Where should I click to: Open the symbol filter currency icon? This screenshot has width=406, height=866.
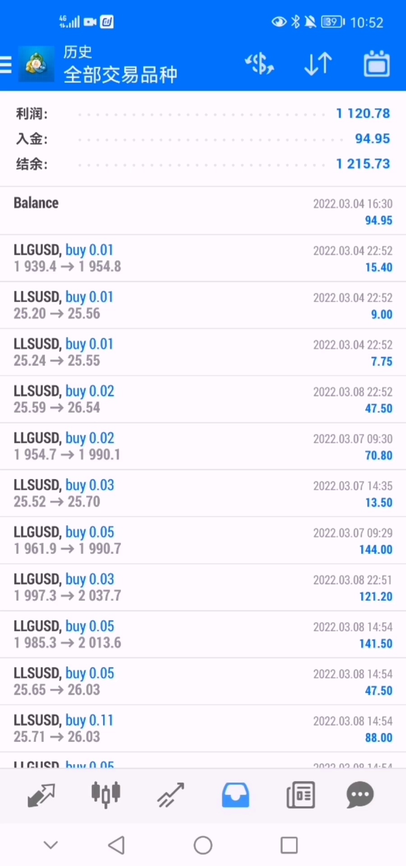point(259,64)
